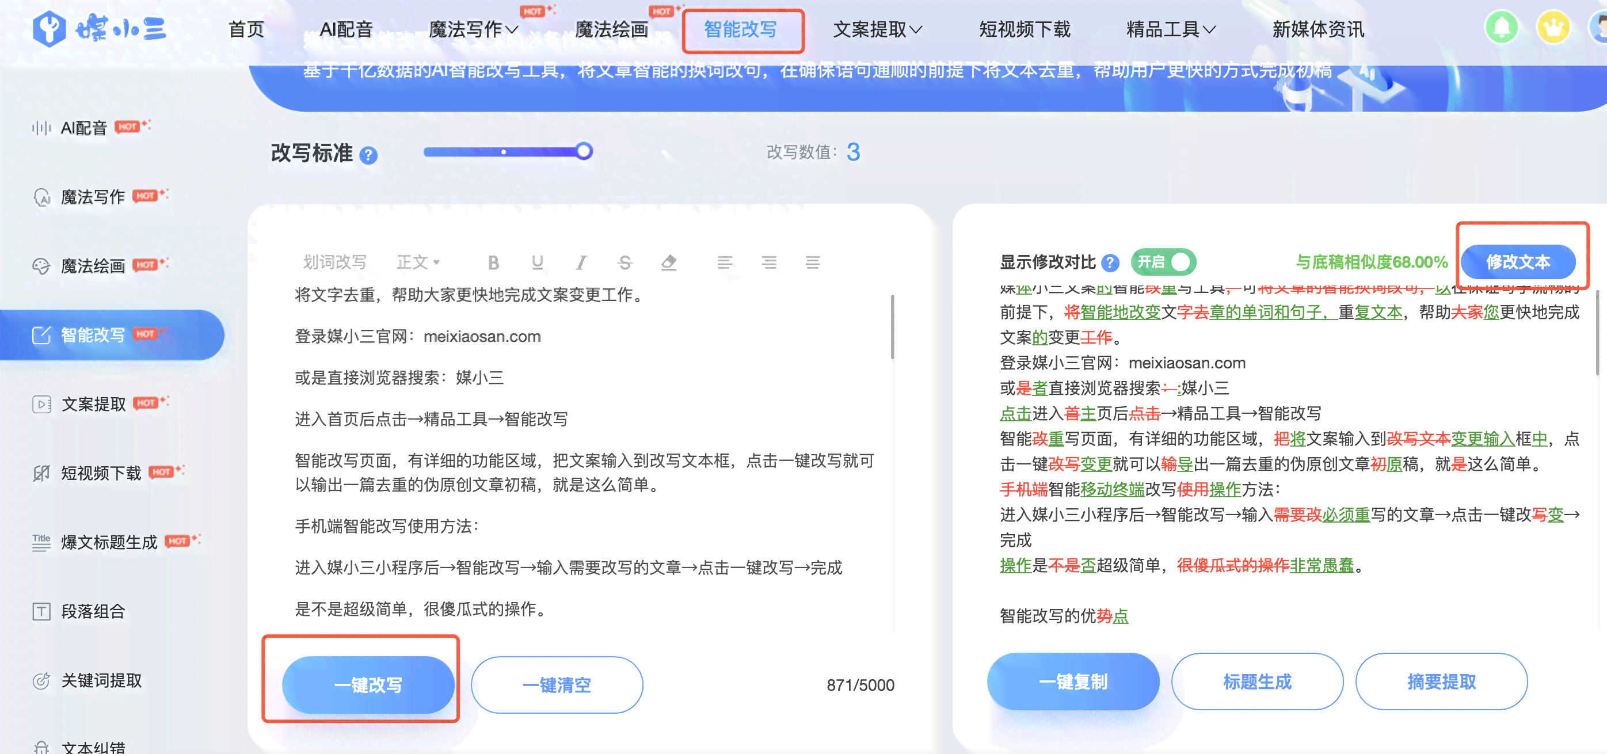Open the 正文 text style dropdown
1607x754 pixels.
418,262
